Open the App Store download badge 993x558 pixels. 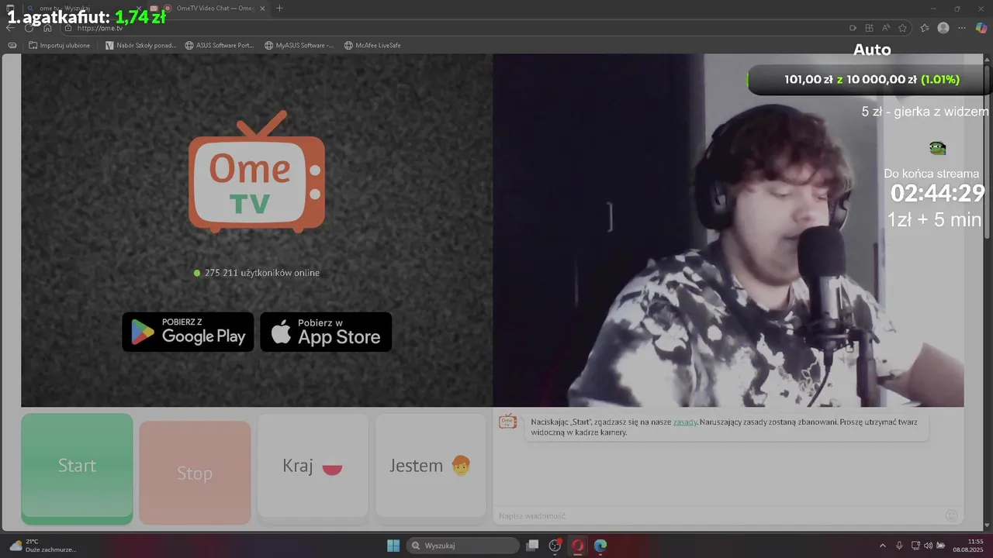(326, 332)
